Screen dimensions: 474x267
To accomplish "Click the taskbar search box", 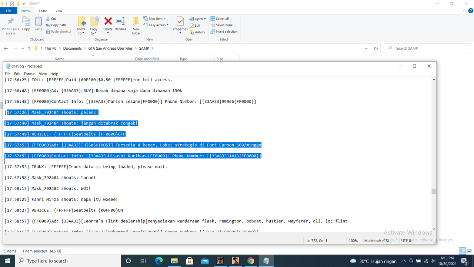I will tap(69, 261).
